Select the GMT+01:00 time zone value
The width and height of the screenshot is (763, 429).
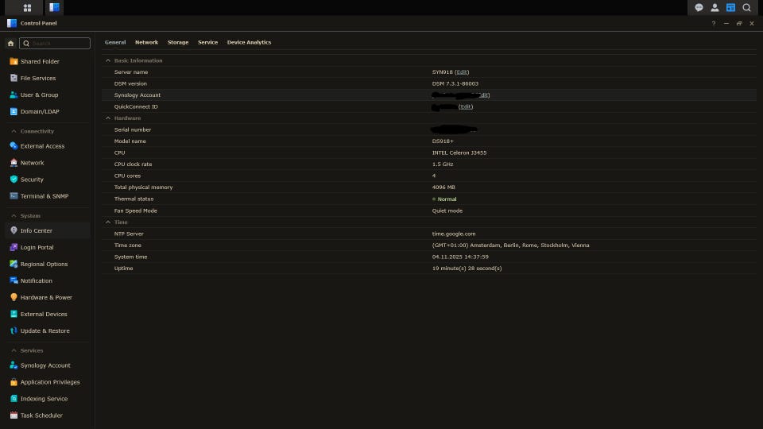(510, 245)
